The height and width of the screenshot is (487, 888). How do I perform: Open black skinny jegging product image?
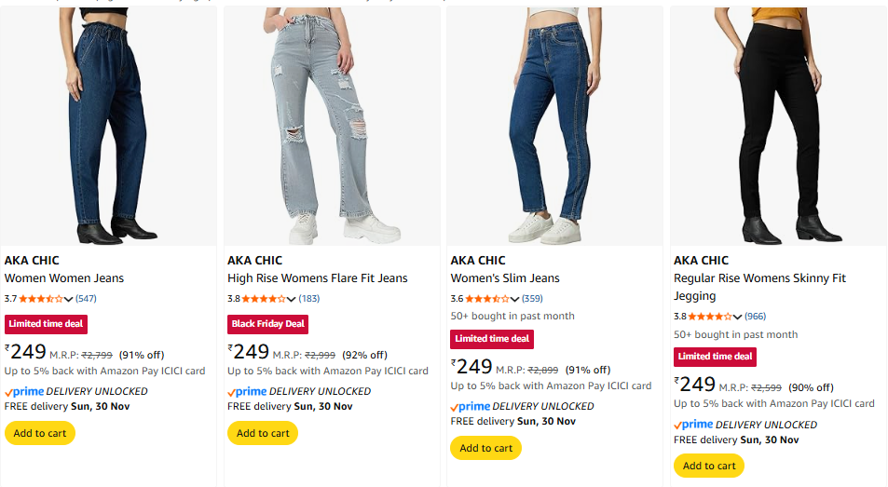777,126
